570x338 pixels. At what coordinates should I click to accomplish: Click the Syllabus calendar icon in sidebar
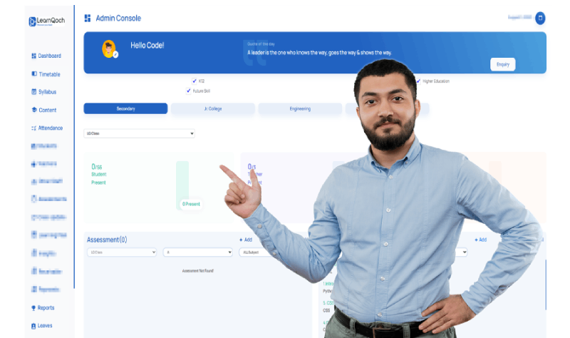click(33, 92)
